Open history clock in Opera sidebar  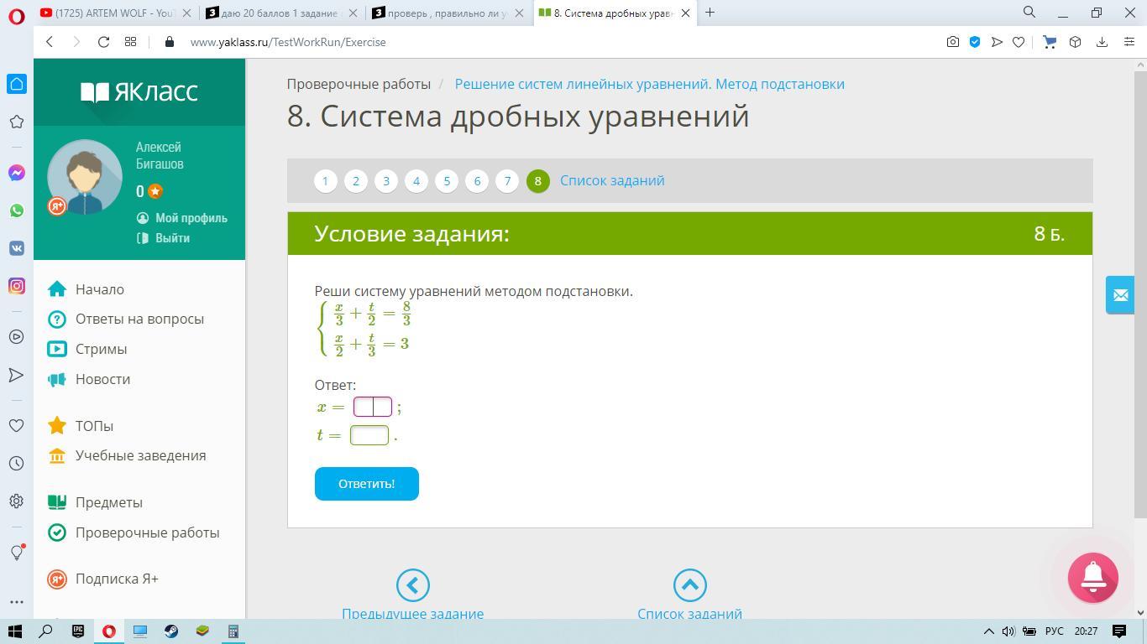tap(16, 463)
